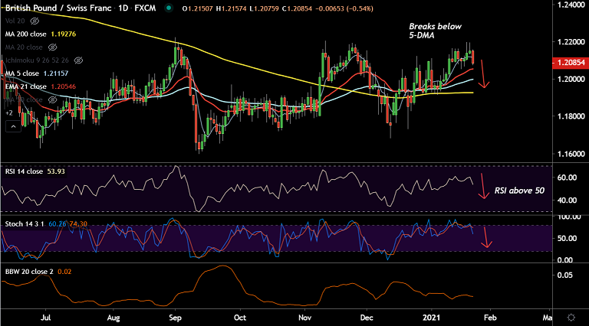Click the 2021 label on time axis
589x326 pixels.
coord(431,318)
